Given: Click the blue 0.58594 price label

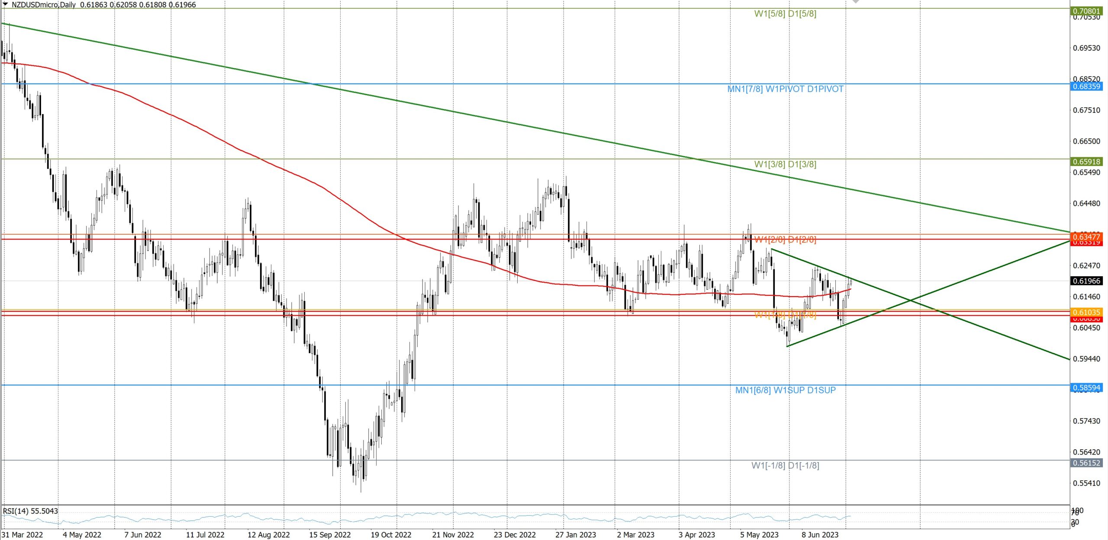Looking at the screenshot, I should [x=1086, y=387].
